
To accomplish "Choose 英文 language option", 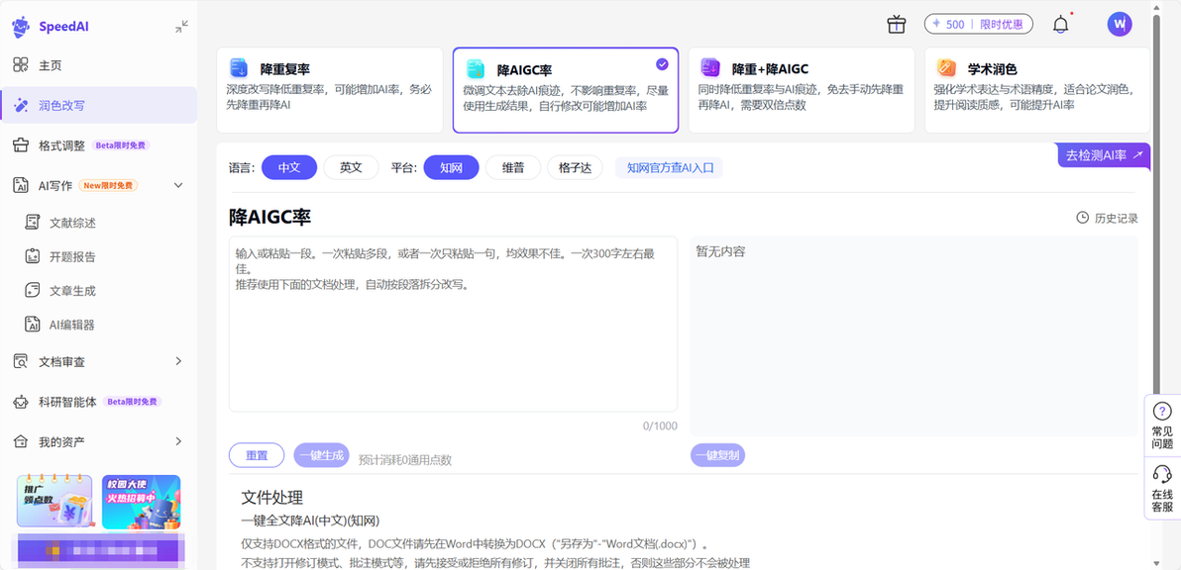I will [351, 167].
